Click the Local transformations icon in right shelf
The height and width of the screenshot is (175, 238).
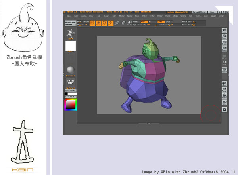tap(225, 63)
